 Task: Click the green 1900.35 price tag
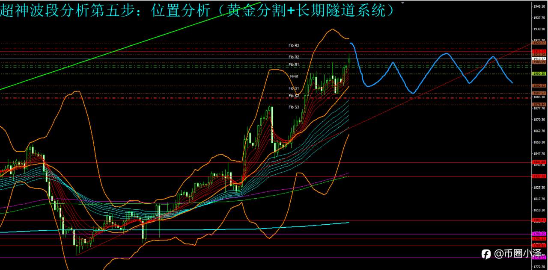(x=539, y=73)
